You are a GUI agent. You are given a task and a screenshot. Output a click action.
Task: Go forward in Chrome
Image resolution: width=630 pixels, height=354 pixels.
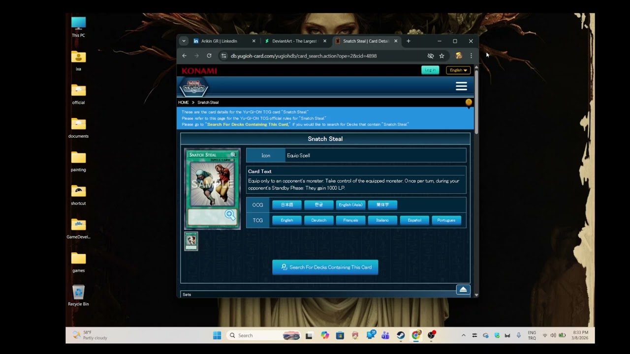click(196, 56)
